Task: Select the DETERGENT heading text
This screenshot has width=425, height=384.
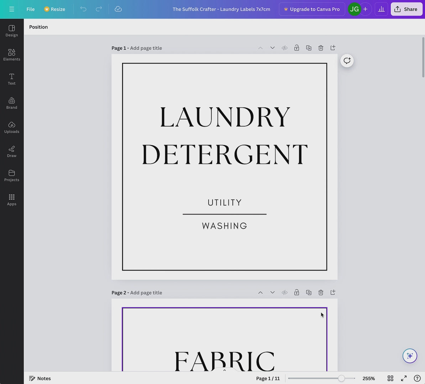Action: (225, 154)
